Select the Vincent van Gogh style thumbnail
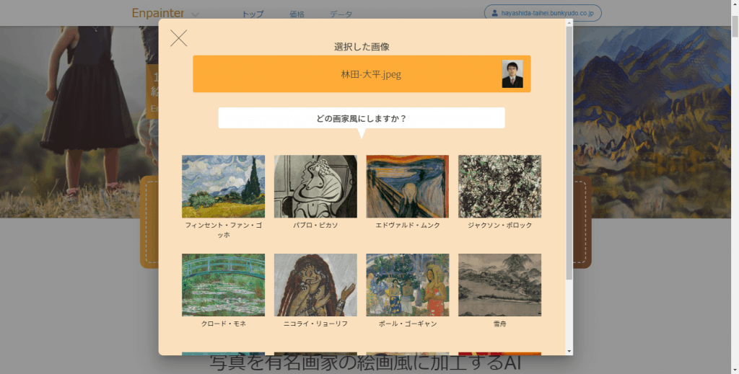739x374 pixels. (x=224, y=187)
